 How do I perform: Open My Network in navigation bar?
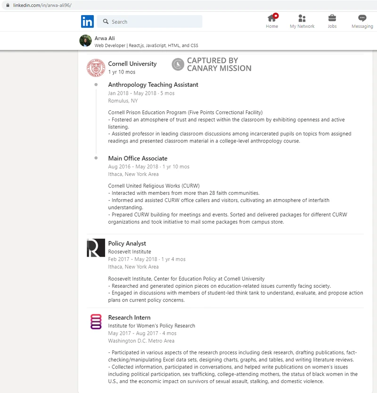302,22
